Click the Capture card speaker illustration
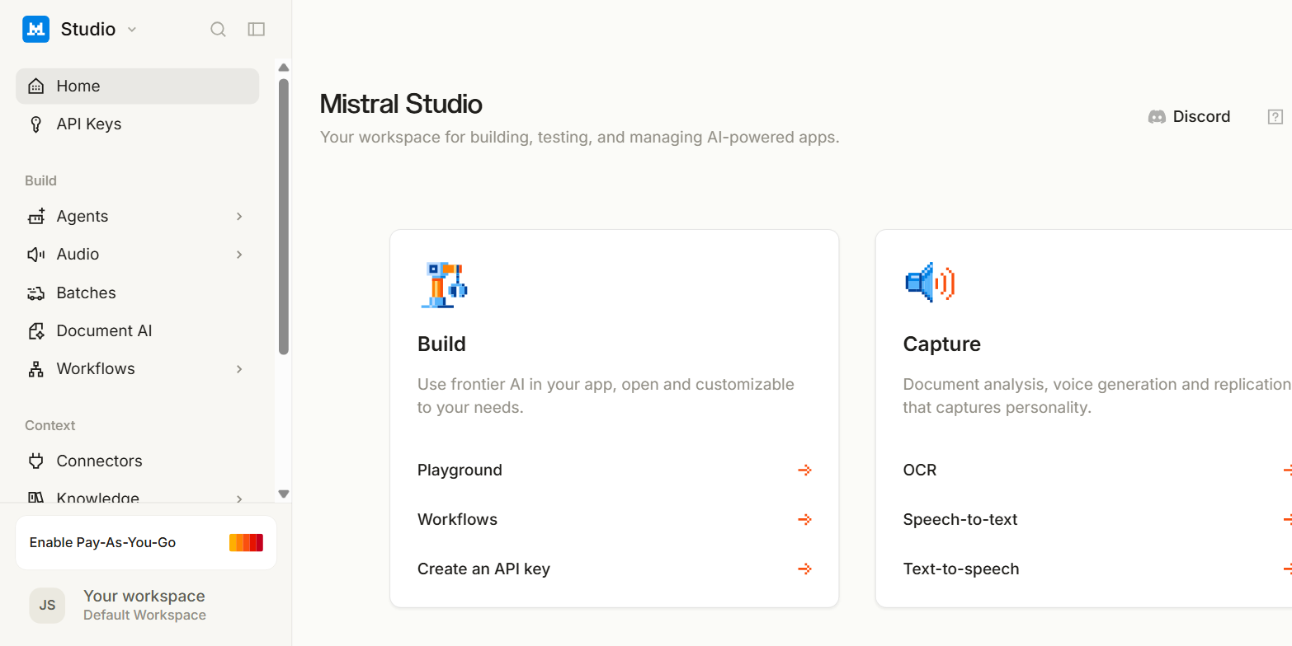Screen dimensions: 1292x646 click(930, 283)
